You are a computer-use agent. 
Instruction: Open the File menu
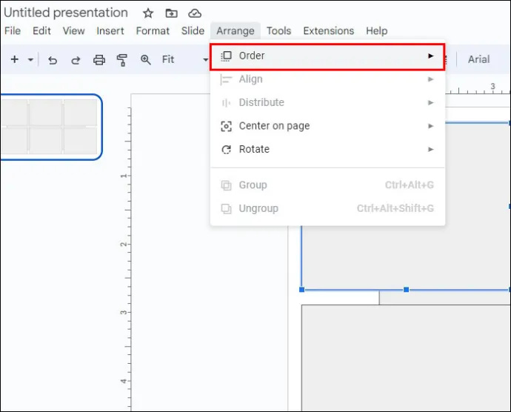13,30
